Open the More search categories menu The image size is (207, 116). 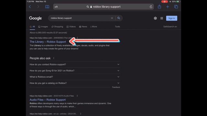tap(93, 27)
